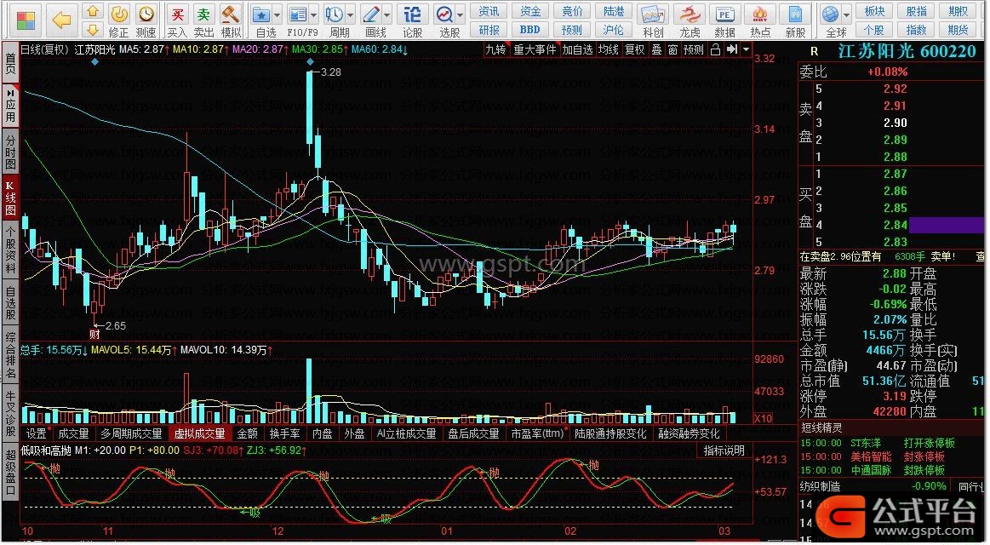Screen dimensions: 990x545
Task: Open the 新股 IPO icon
Action: pyautogui.click(x=796, y=14)
